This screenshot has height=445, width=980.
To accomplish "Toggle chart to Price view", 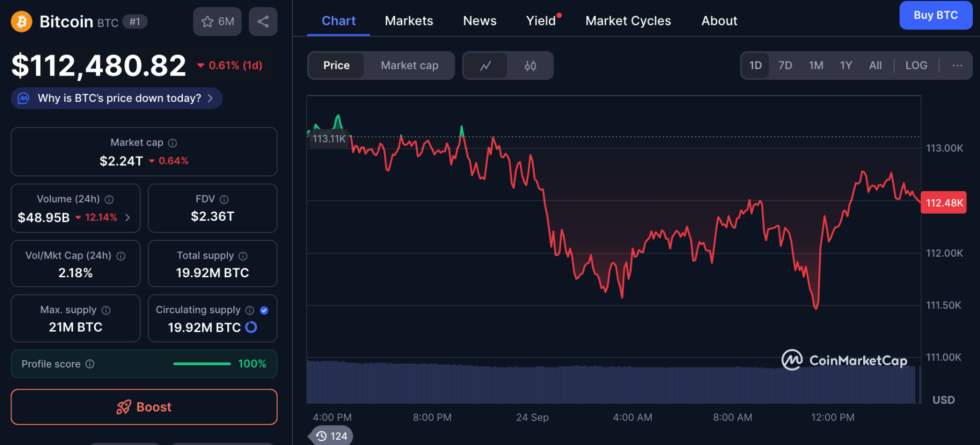I will coord(336,65).
